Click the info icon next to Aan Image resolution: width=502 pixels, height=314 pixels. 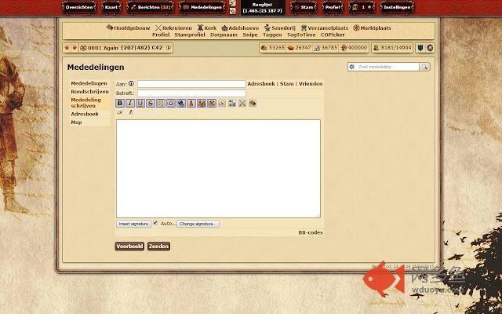131,84
